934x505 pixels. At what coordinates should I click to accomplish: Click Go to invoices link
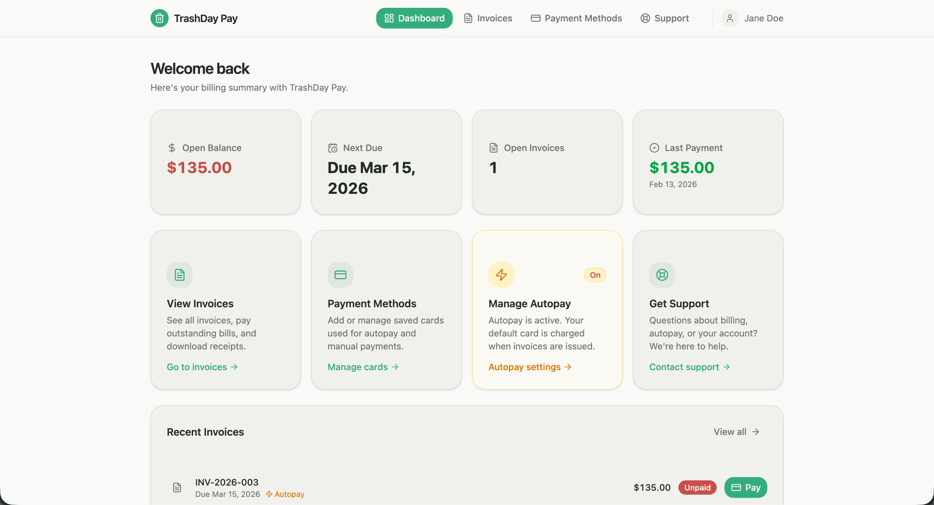click(x=202, y=367)
